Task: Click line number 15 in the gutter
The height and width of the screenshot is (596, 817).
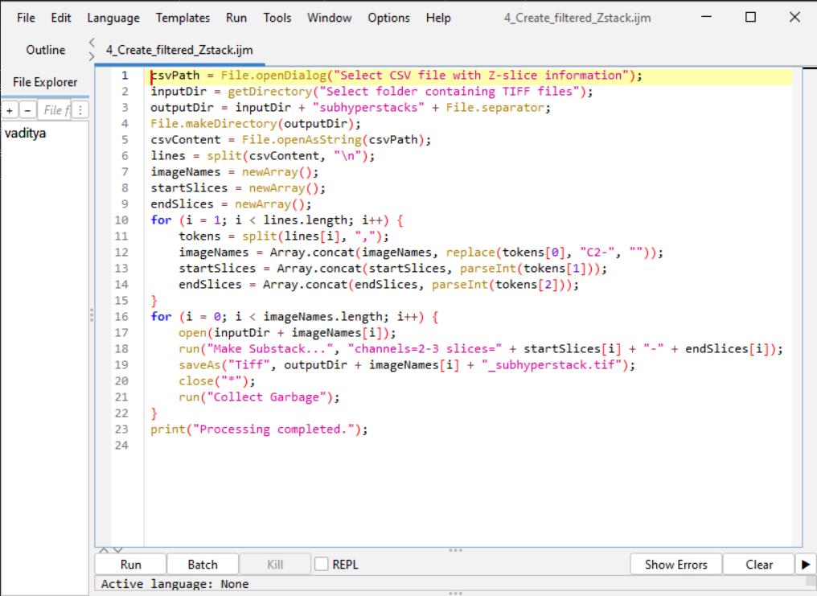Action: (121, 301)
